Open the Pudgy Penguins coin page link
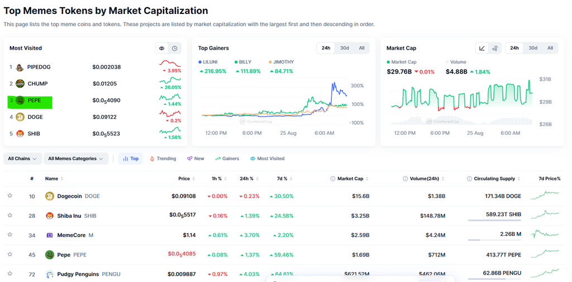 point(89,274)
